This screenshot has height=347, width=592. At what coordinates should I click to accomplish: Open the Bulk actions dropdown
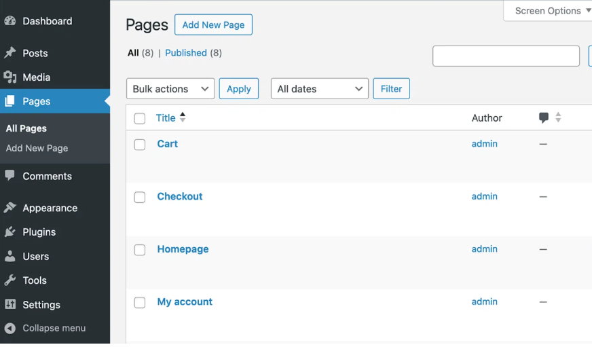(170, 89)
